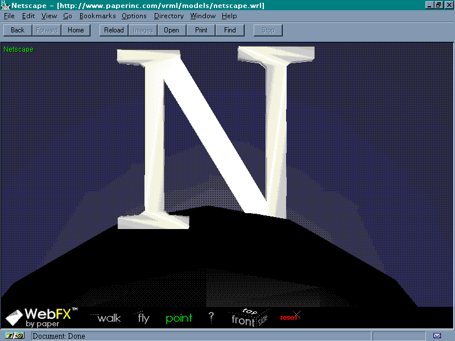
Task: Open the Bookmarks menu
Action: pyautogui.click(x=97, y=16)
